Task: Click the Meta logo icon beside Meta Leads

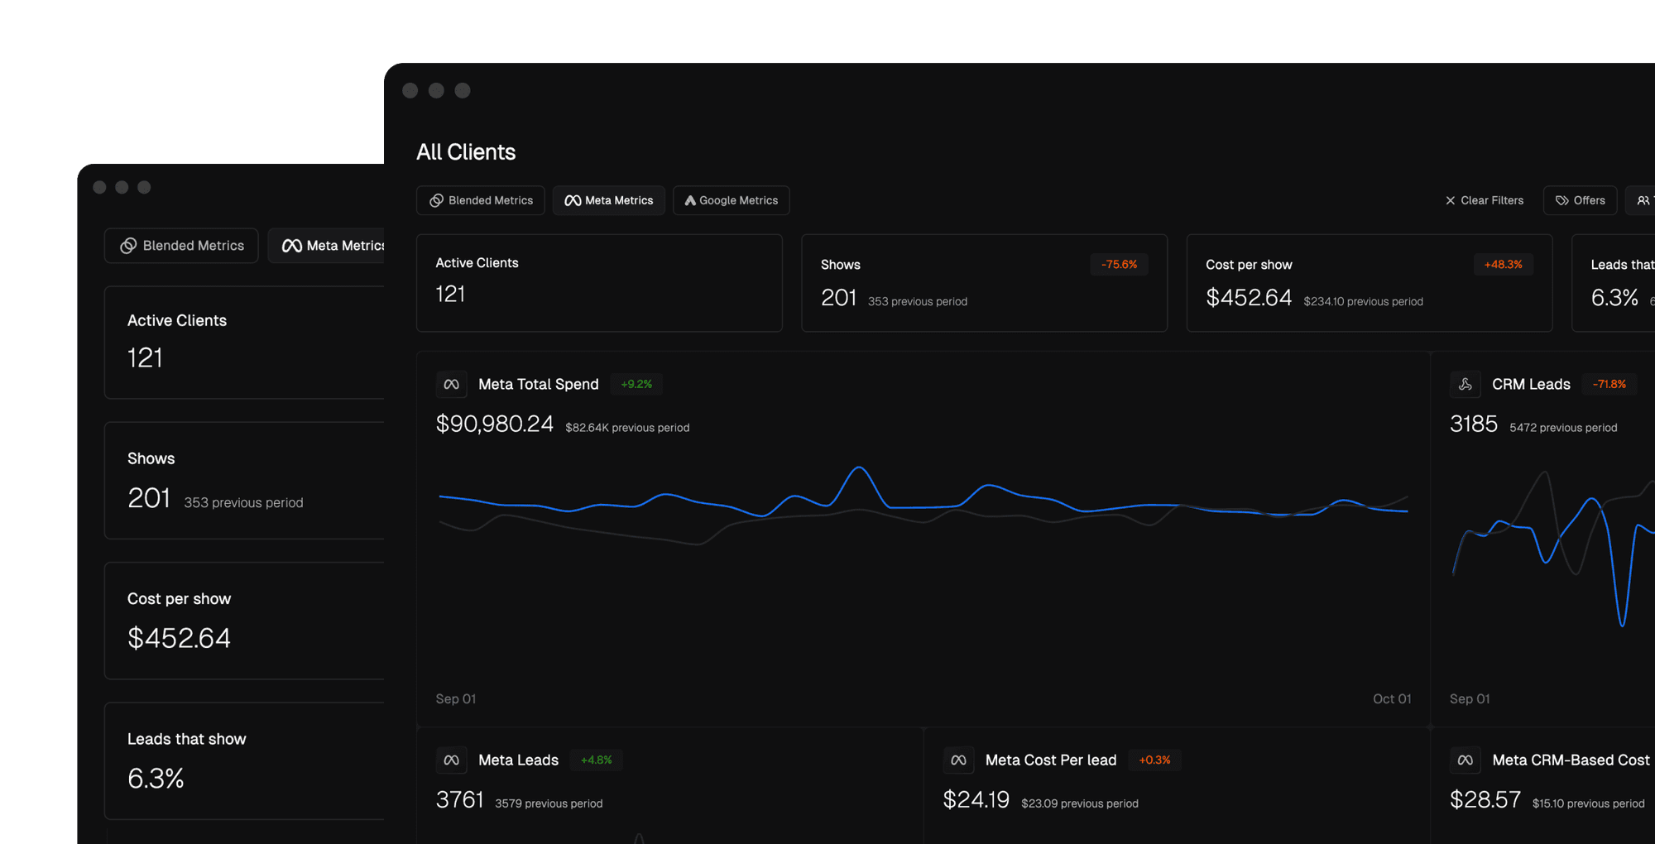Action: pos(451,760)
